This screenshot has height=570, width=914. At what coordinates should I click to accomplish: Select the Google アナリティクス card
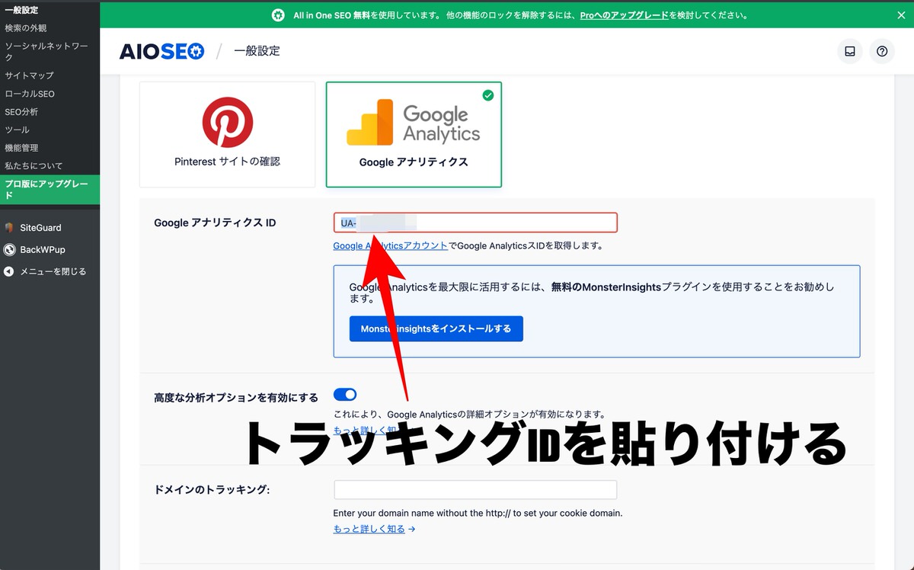pos(414,134)
